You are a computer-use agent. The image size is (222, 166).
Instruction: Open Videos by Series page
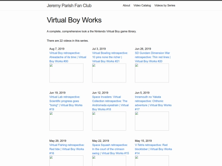coord(165,5)
